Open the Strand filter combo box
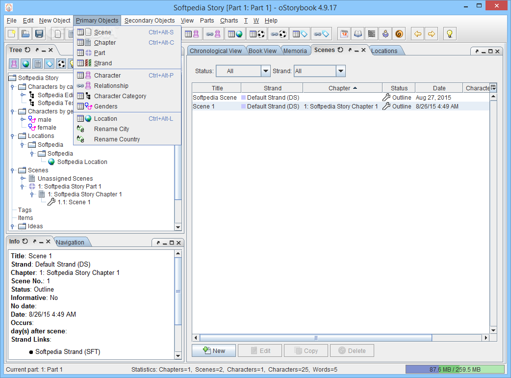This screenshot has width=511, height=378. point(319,71)
